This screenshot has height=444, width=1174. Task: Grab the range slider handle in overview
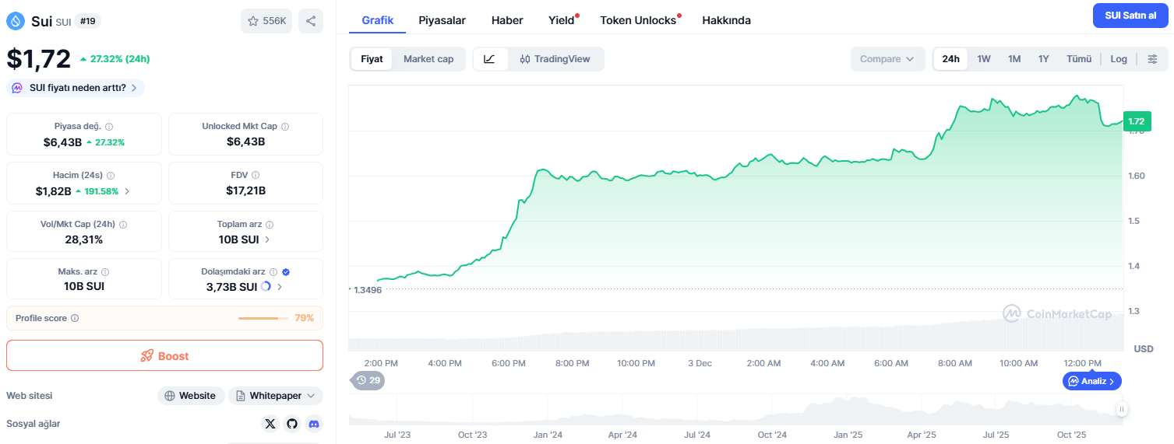point(1122,409)
